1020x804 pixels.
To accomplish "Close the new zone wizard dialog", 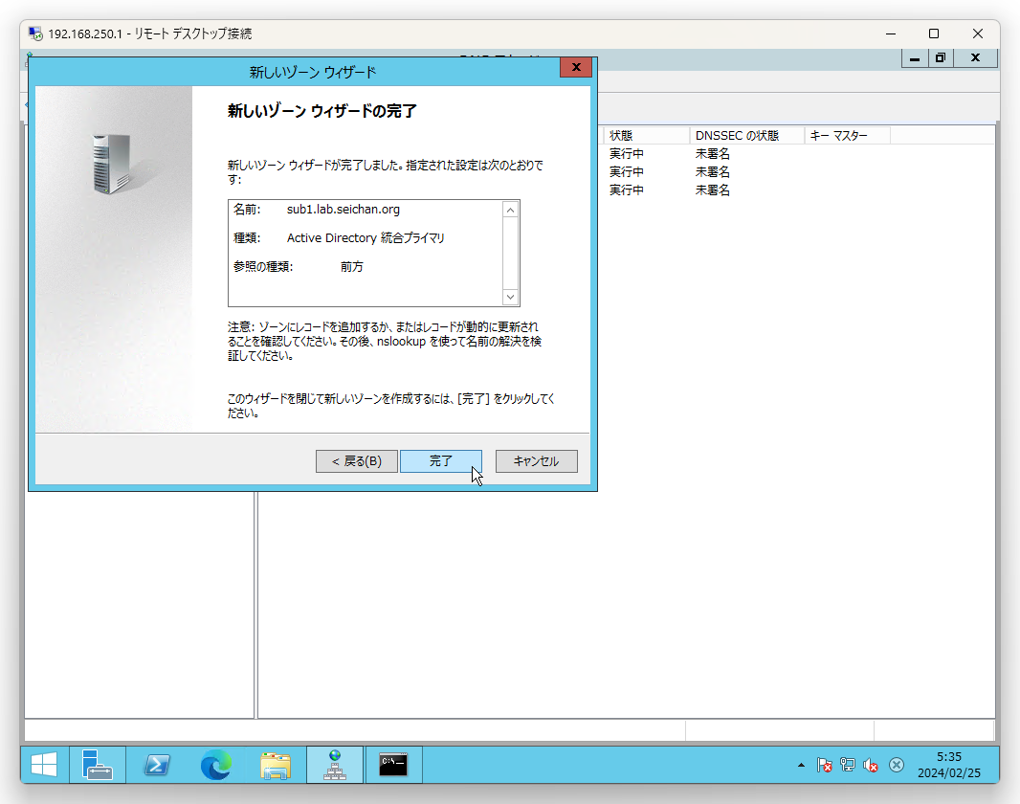I will point(575,68).
